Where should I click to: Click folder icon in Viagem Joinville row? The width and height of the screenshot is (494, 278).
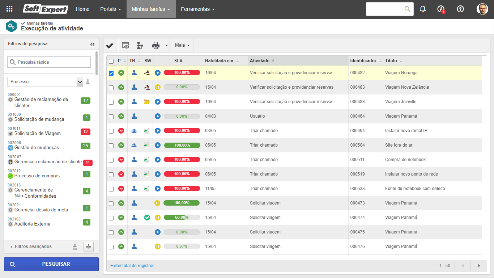[x=147, y=102]
